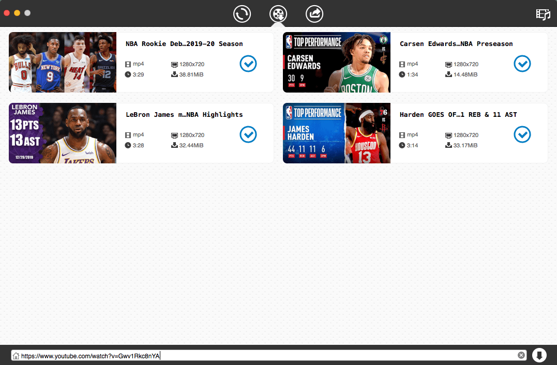Open the LeBron James 13PTS 13AST thumbnail

point(63,133)
